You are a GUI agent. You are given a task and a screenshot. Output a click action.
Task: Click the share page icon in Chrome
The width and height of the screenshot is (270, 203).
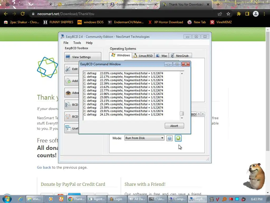click(220, 14)
